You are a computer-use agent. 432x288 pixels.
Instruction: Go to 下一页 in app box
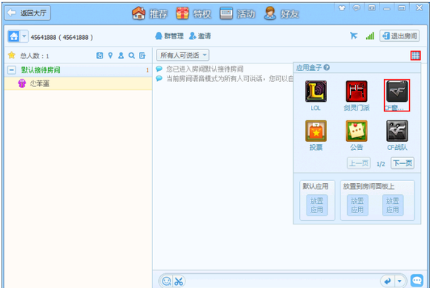[x=402, y=163]
